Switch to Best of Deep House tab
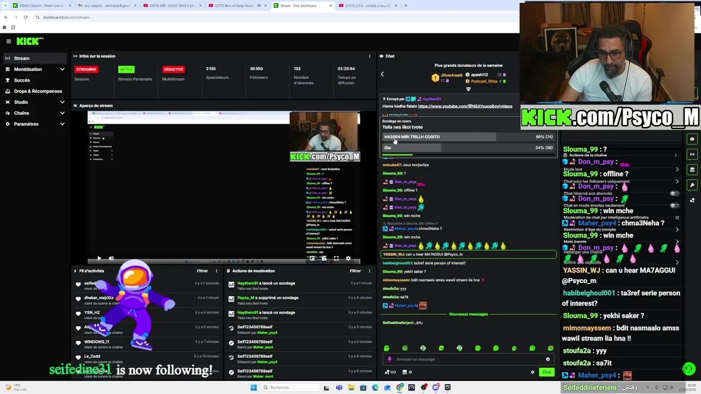The image size is (701, 394). tap(238, 5)
